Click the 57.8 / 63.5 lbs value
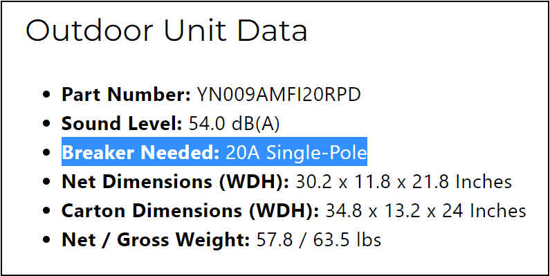The image size is (550, 276). [x=319, y=239]
